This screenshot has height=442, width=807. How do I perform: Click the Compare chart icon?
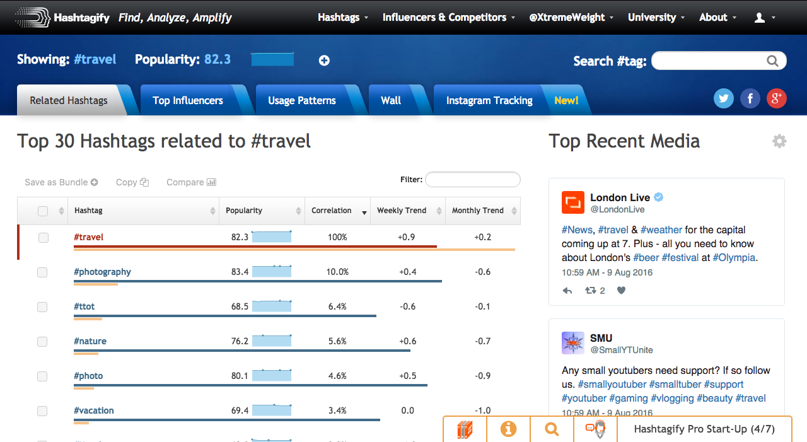click(x=212, y=182)
